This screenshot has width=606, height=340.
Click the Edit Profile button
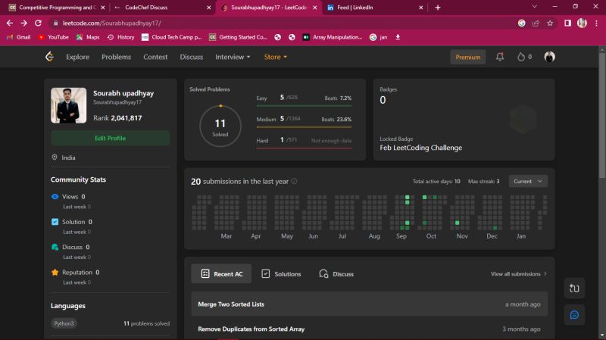coord(110,138)
